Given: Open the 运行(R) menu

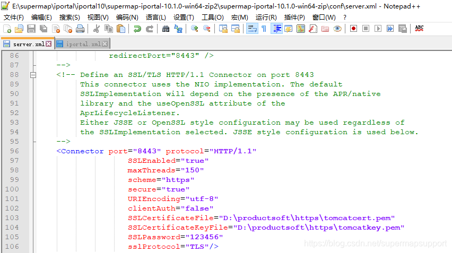Looking at the screenshot, I should click(266, 18).
